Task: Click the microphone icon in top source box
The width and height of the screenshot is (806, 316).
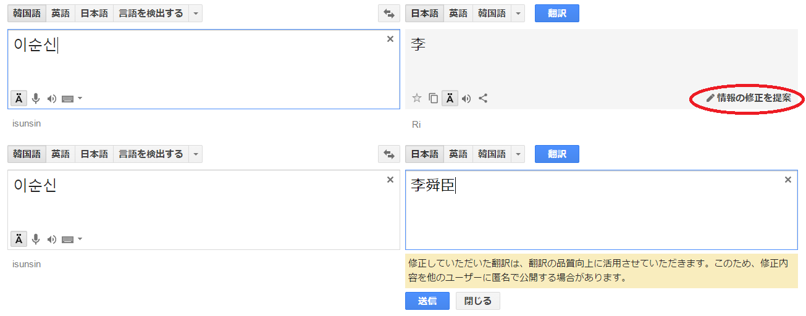Action: 36,98
